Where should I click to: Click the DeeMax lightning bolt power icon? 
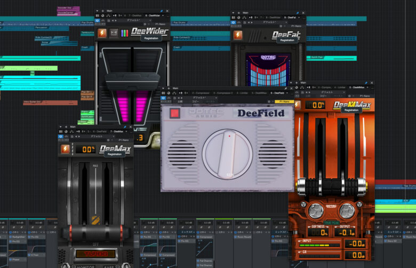66,149
